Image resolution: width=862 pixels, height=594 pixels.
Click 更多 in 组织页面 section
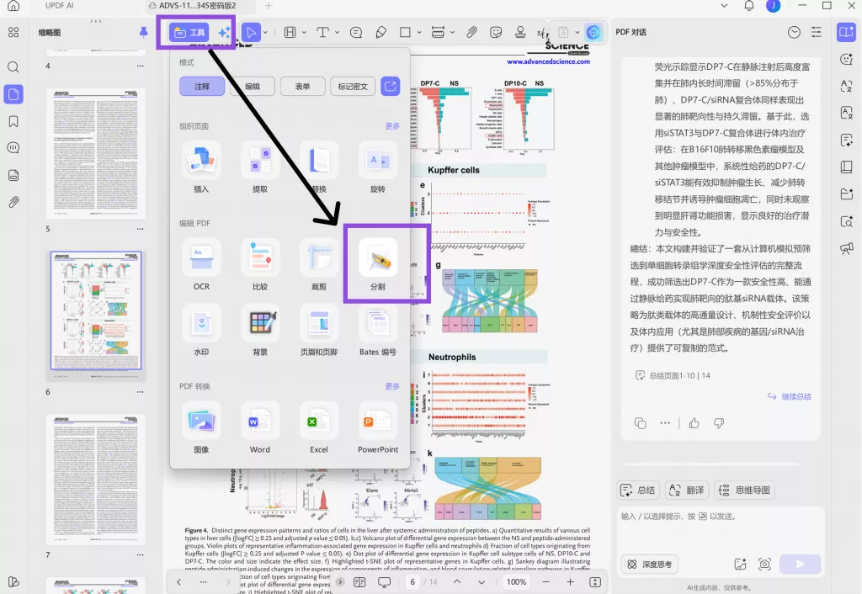pos(392,126)
